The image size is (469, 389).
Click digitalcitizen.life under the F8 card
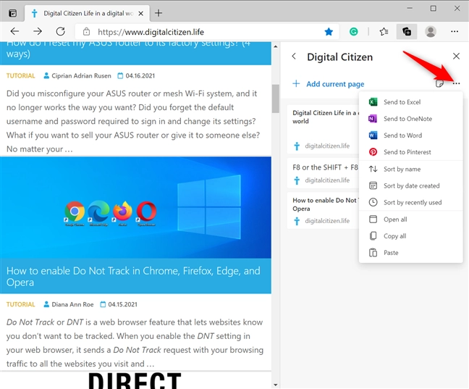(327, 180)
